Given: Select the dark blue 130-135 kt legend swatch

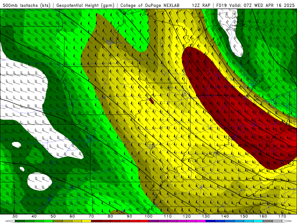Looking at the screenshot, I should pos(210,221).
